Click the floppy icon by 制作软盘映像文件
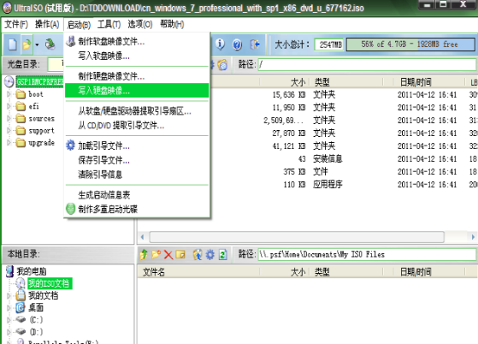 tap(71, 41)
